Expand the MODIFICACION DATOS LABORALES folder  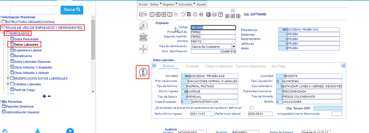tap(8, 78)
